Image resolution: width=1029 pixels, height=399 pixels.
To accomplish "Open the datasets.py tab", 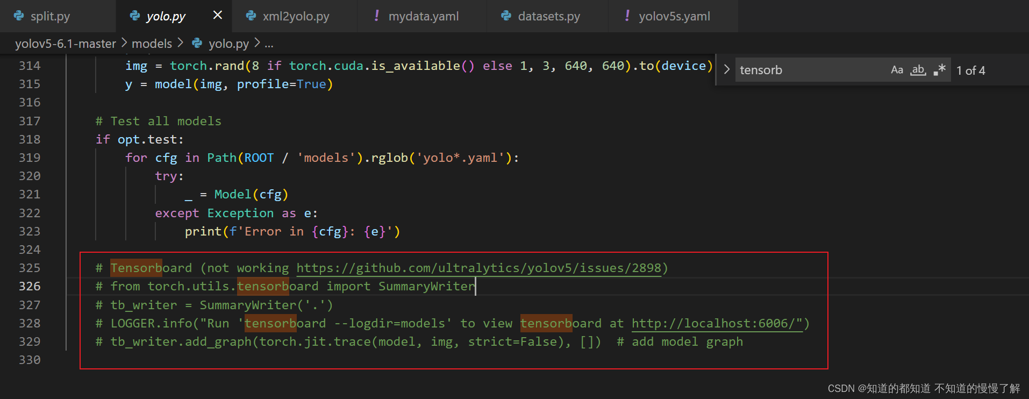I will (x=548, y=16).
